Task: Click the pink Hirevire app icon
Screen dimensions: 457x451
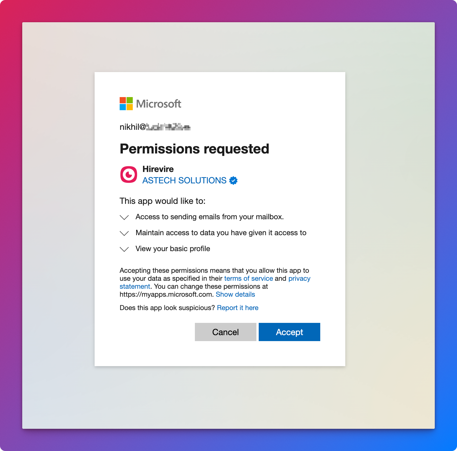Action: (128, 174)
